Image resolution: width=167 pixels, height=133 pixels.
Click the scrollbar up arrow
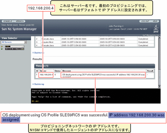[159, 37]
